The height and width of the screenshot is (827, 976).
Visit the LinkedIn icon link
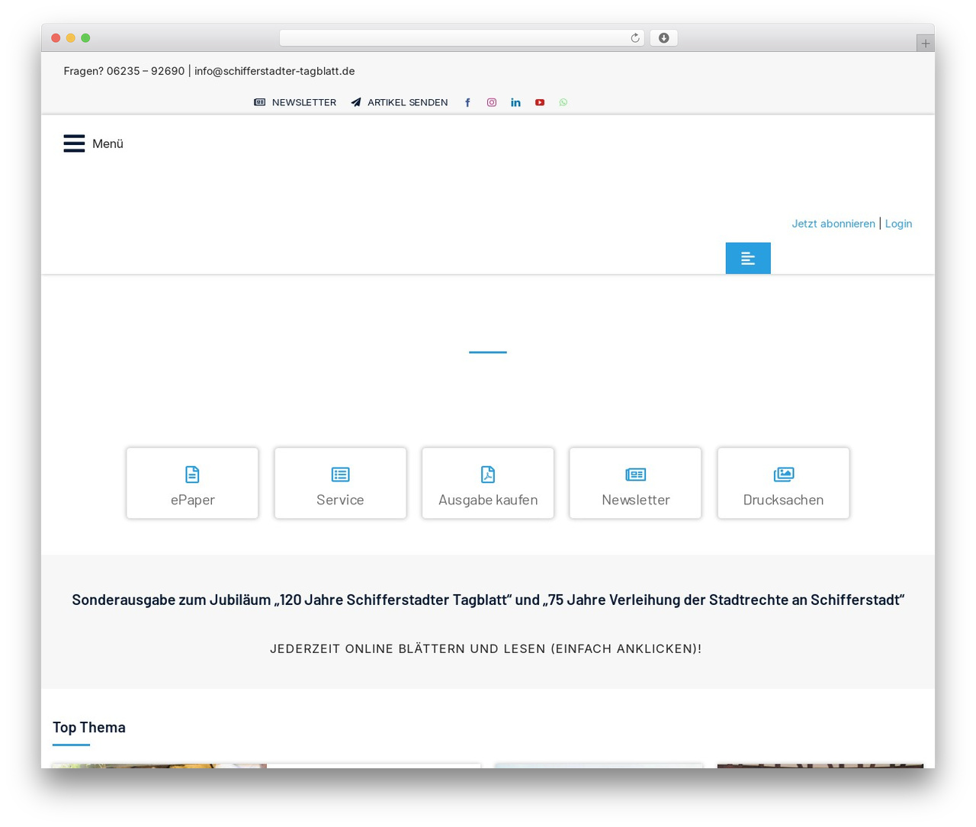515,102
